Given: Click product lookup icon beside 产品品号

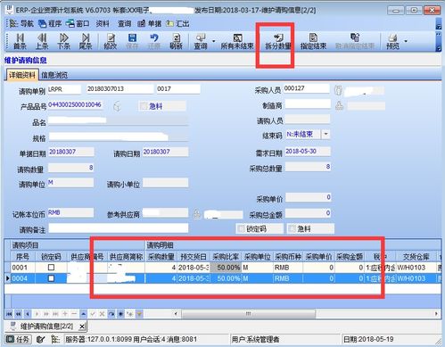Looking at the screenshot, I should [x=118, y=106].
